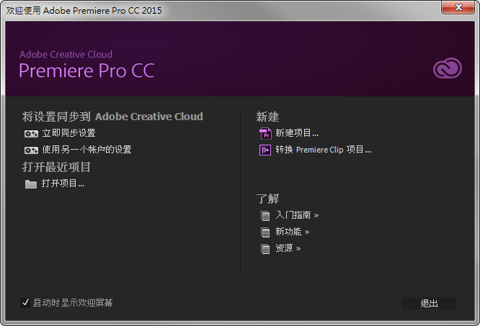Click the document icon beside 资源

pos(265,249)
